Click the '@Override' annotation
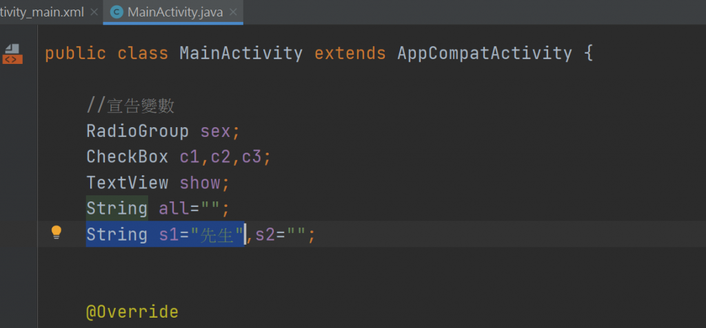 pyautogui.click(x=132, y=311)
